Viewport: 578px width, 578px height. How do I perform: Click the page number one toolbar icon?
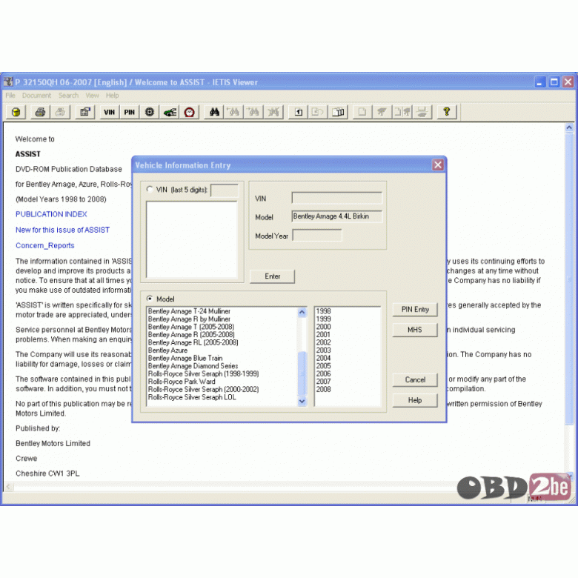[x=299, y=112]
